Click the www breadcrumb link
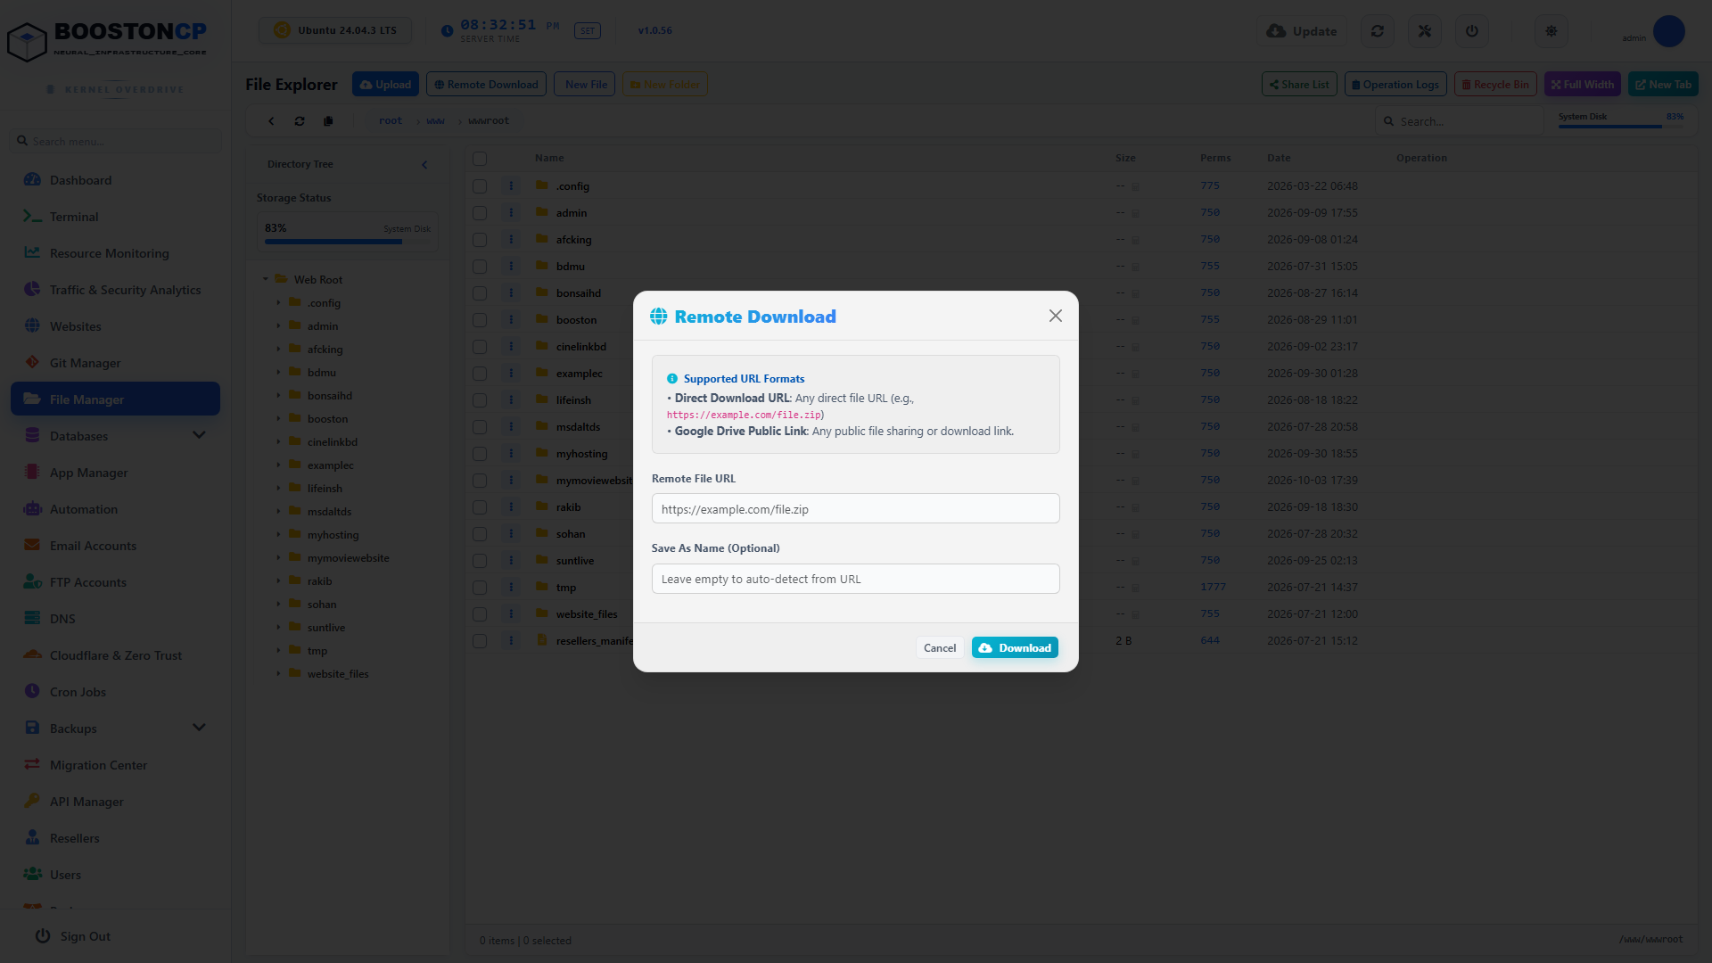This screenshot has width=1712, height=963. click(435, 120)
